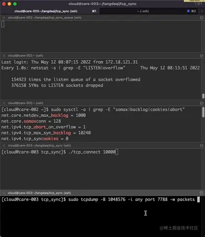Switch to the ~ (-zsh) tab

tap(143, 11)
